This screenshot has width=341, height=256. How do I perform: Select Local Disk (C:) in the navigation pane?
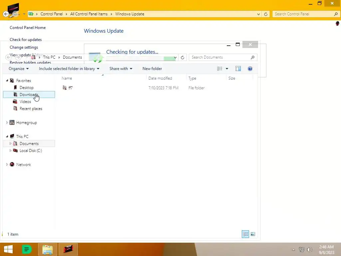[x=31, y=150]
